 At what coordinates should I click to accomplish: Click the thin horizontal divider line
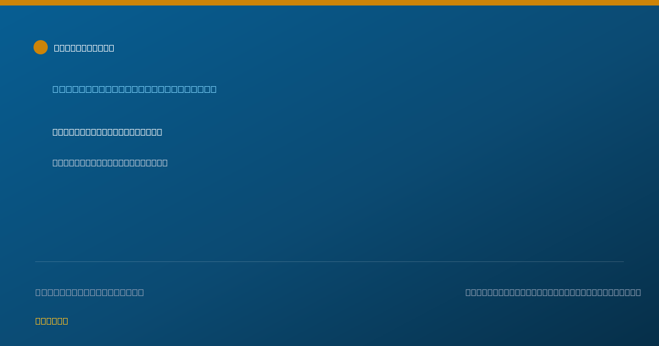(x=329, y=261)
